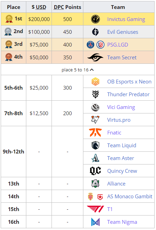Click the Evil Geniuses logo icon
Image resolution: width=156 pixels, height=230 pixels.
95,32
